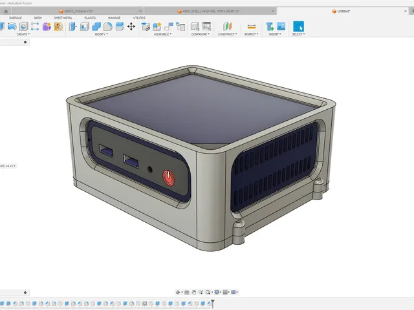This screenshot has height=310, width=414.
Task: Switch to the MESH tab
Action: pyautogui.click(x=38, y=17)
